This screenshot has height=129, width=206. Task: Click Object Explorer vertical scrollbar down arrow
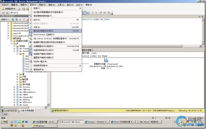(x=48, y=105)
